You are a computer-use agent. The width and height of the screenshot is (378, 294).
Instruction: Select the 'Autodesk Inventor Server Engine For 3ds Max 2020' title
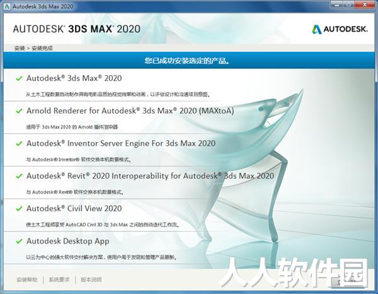click(121, 143)
